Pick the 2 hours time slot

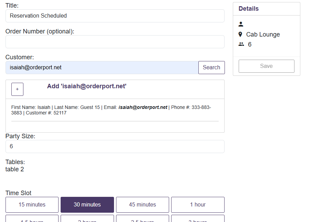click(87, 220)
